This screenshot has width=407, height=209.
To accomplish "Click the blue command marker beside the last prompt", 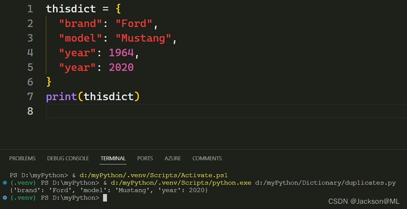I will point(5,198).
